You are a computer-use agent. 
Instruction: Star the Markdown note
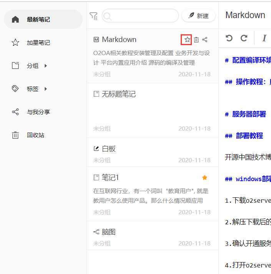coord(187,39)
